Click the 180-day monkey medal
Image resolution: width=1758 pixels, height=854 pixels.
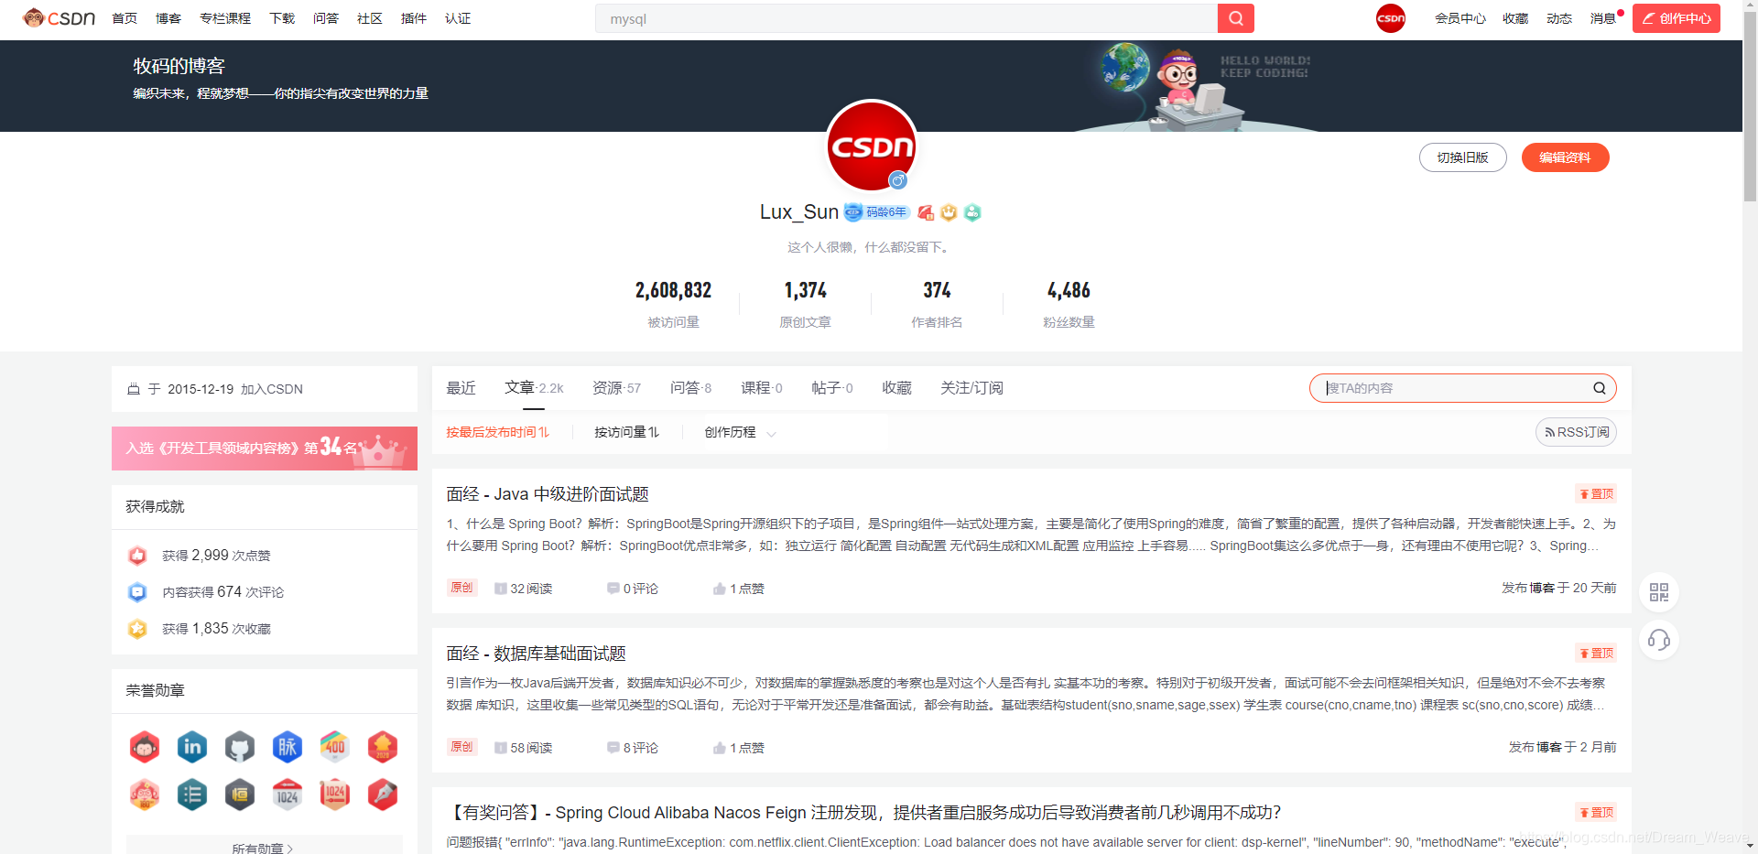(145, 795)
